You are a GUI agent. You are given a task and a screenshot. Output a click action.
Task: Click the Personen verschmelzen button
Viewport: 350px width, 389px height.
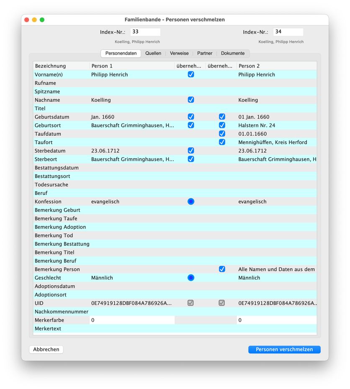pos(284,349)
